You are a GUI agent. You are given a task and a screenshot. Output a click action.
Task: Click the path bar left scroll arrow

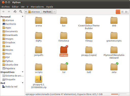click(x=26, y=12)
